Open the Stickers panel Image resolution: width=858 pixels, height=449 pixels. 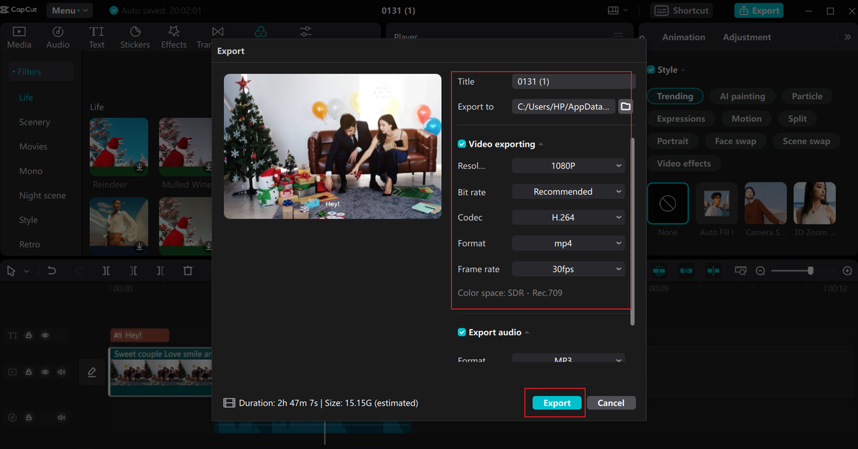(x=135, y=38)
